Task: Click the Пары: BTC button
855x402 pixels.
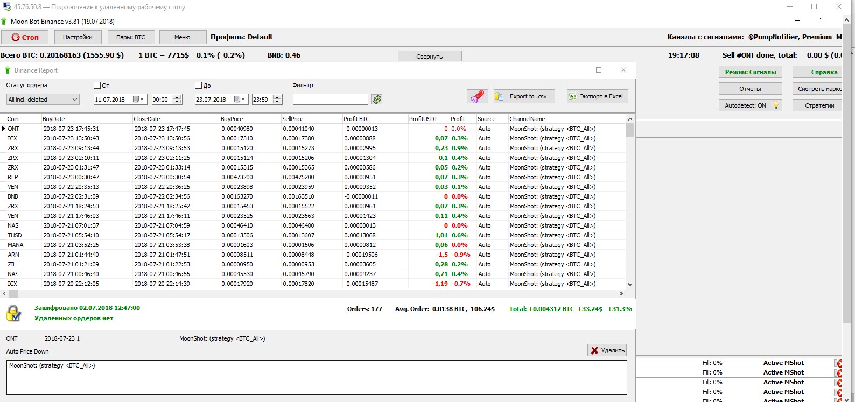Action: [131, 37]
